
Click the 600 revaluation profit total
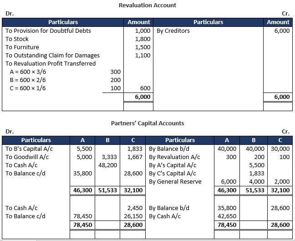coord(145,88)
